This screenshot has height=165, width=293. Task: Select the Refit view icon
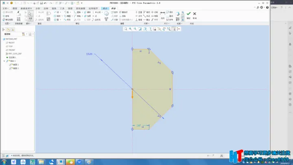(x=126, y=29)
